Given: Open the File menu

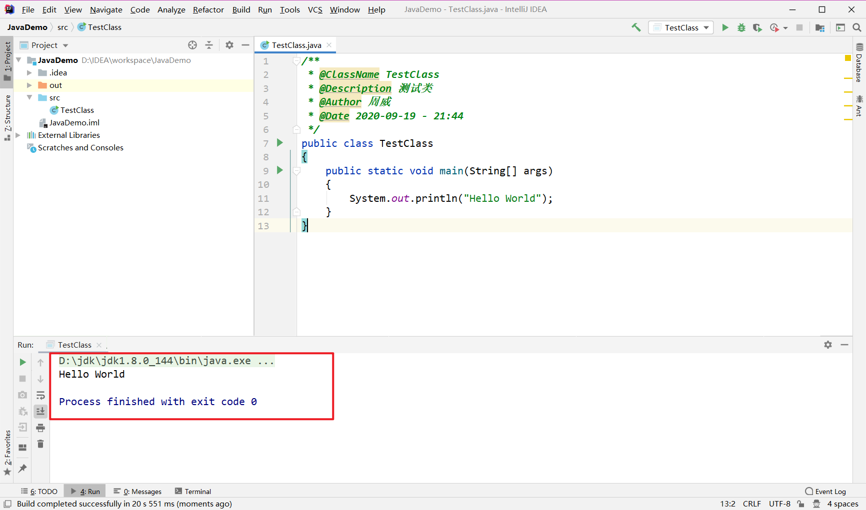Looking at the screenshot, I should click(28, 9).
